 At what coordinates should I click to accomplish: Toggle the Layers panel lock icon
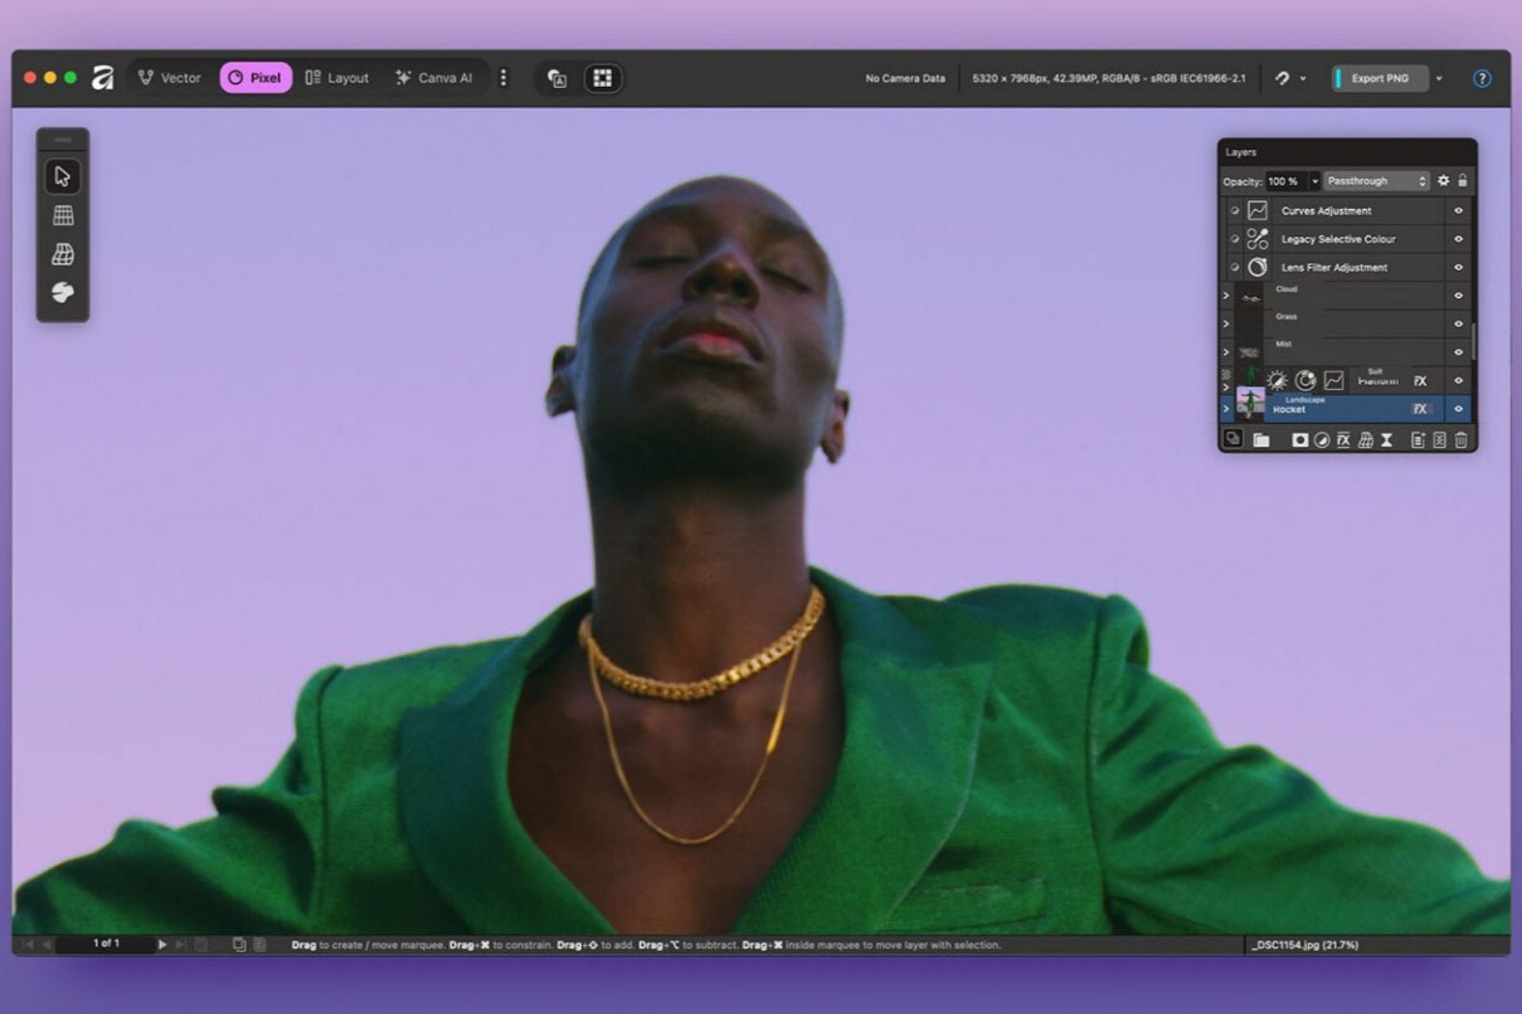tap(1463, 181)
